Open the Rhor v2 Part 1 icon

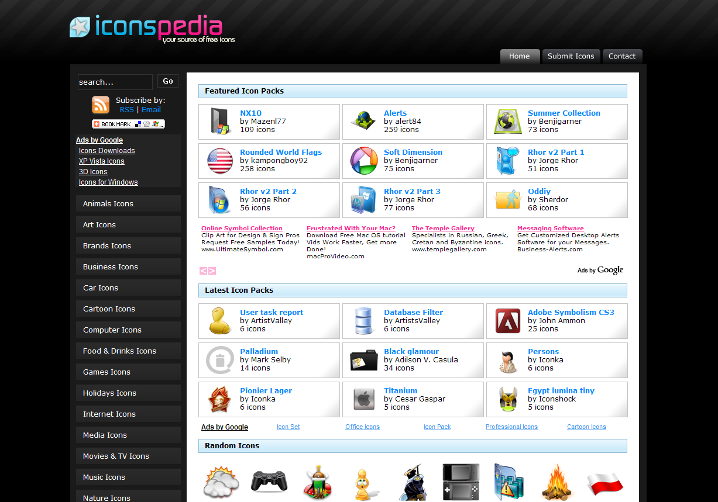508,161
